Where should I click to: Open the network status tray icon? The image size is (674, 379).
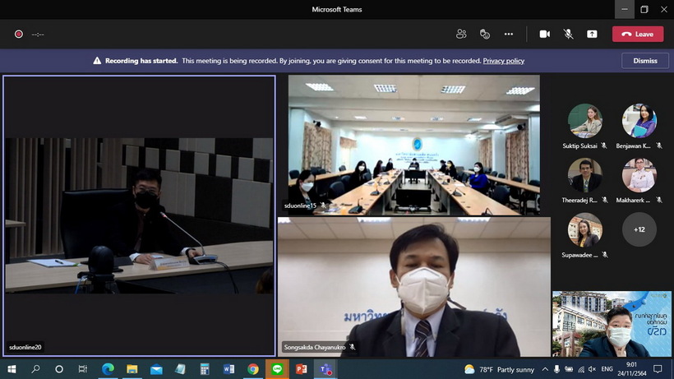click(581, 369)
